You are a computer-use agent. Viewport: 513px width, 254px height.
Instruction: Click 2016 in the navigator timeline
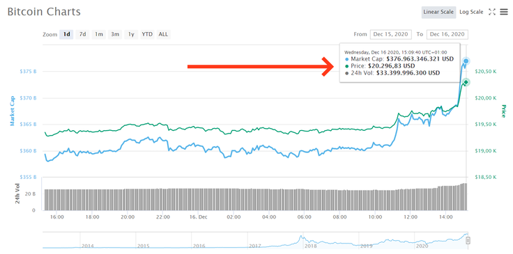tap(199, 246)
